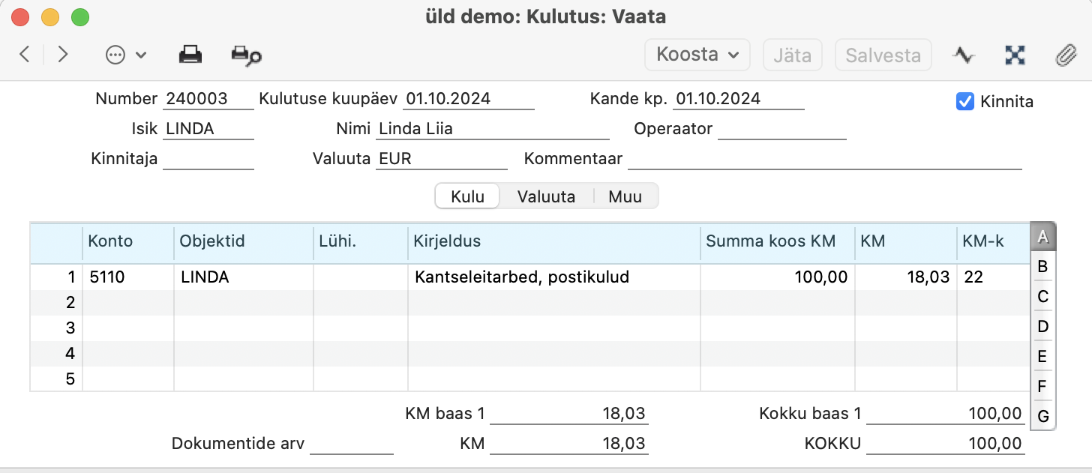The height and width of the screenshot is (473, 1092).
Task: Click the Kinnitaja field
Action: tap(208, 158)
